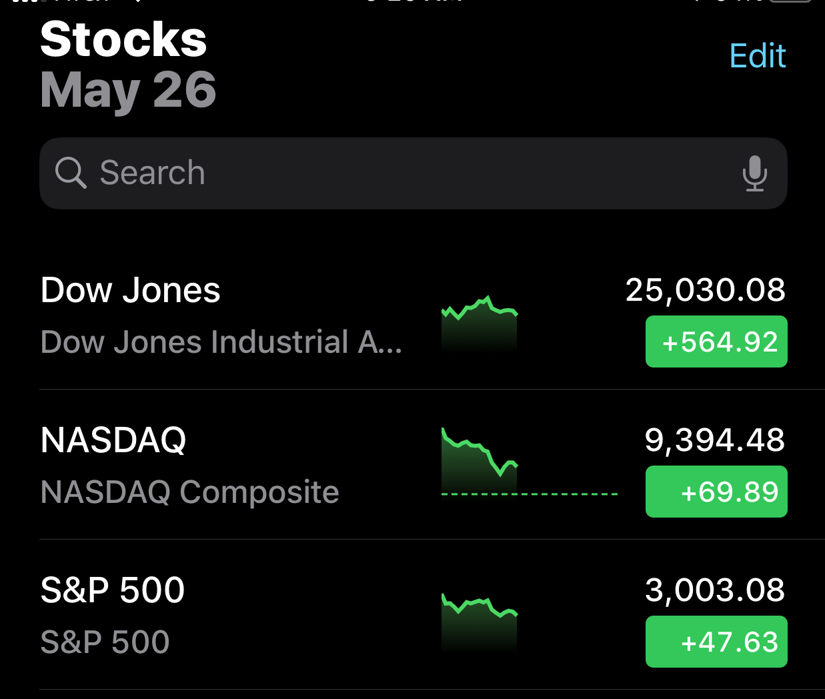The height and width of the screenshot is (699, 825).
Task: Tap the May 26 date heading
Action: (x=128, y=90)
